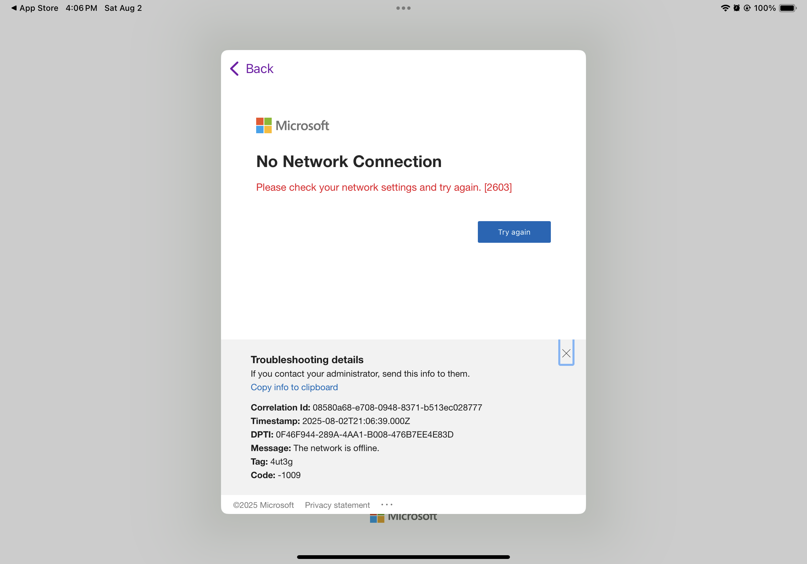Viewport: 807px width, 564px height.
Task: Tap the three-dot multitasking menu at top
Action: pyautogui.click(x=403, y=8)
